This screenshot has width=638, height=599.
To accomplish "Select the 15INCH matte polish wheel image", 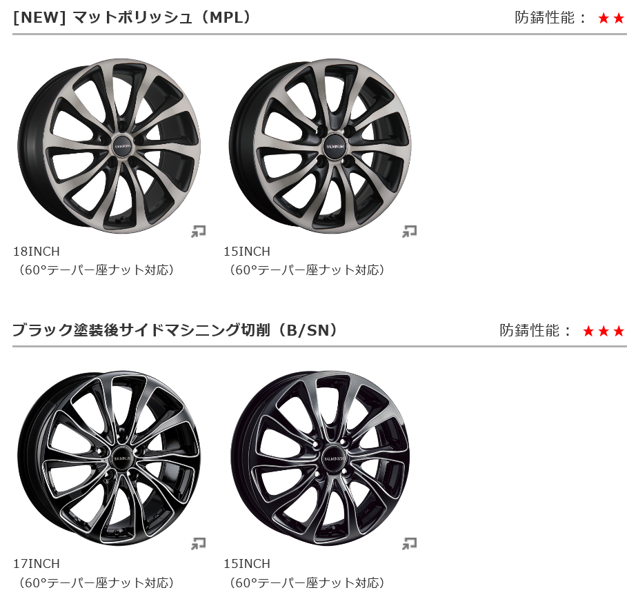I will (320, 146).
